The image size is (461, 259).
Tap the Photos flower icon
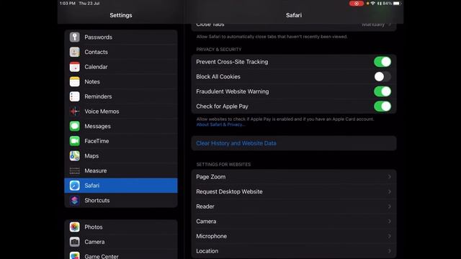pos(75,227)
